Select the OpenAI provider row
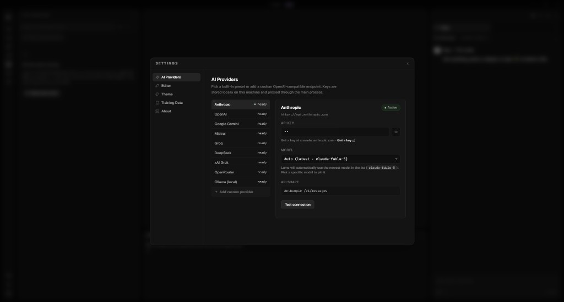Screen dimensions: 564x302 pyautogui.click(x=241, y=114)
